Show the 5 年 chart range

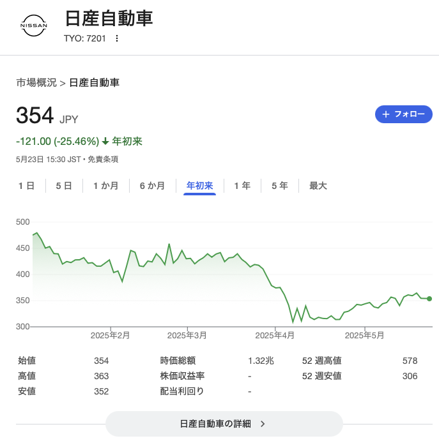click(280, 186)
